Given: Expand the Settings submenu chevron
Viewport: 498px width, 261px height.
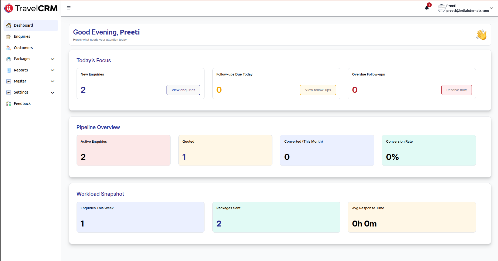Looking at the screenshot, I should [53, 92].
